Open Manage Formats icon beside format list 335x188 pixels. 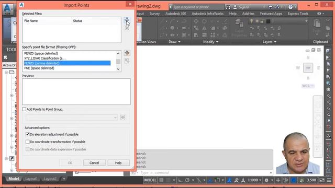point(127,53)
